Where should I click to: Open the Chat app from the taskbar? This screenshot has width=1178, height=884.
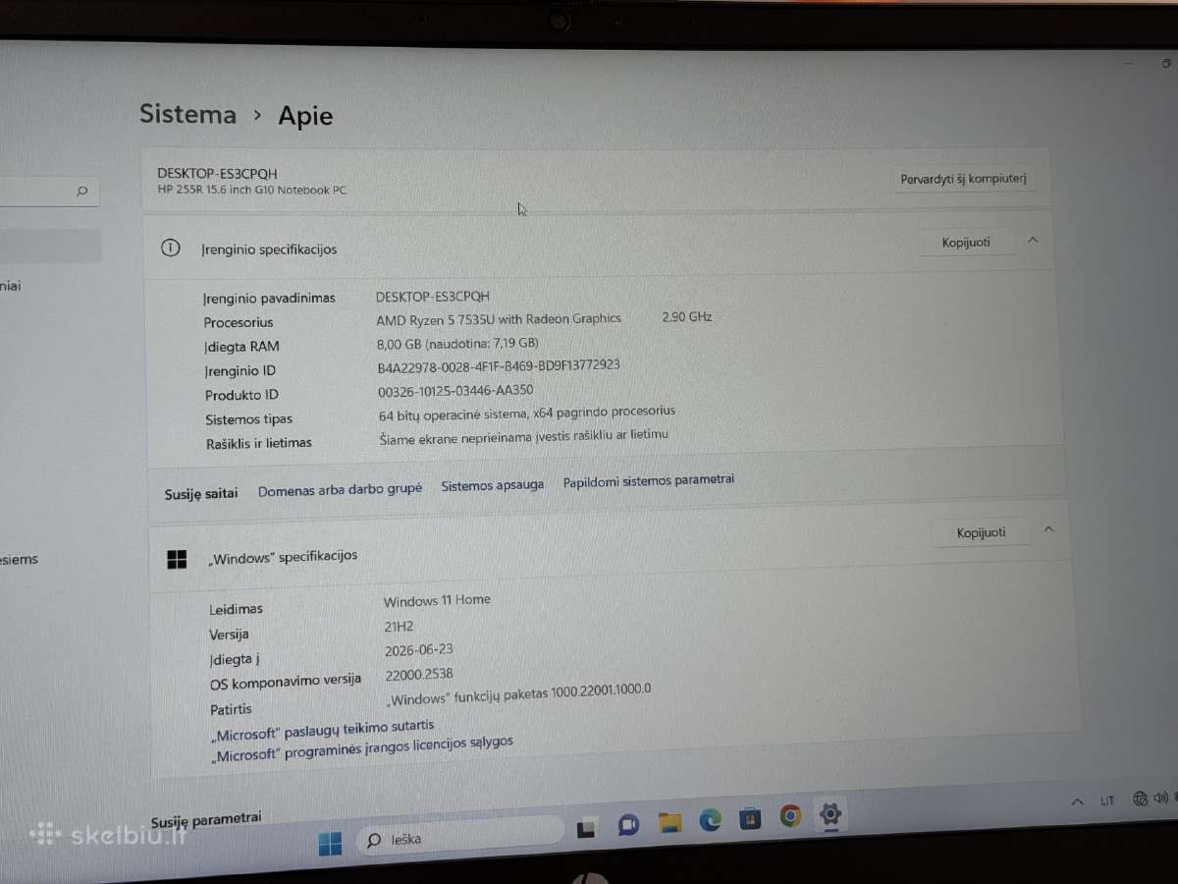click(628, 824)
